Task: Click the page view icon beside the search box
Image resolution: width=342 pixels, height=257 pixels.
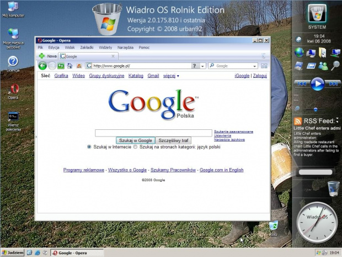Action: 264,66
